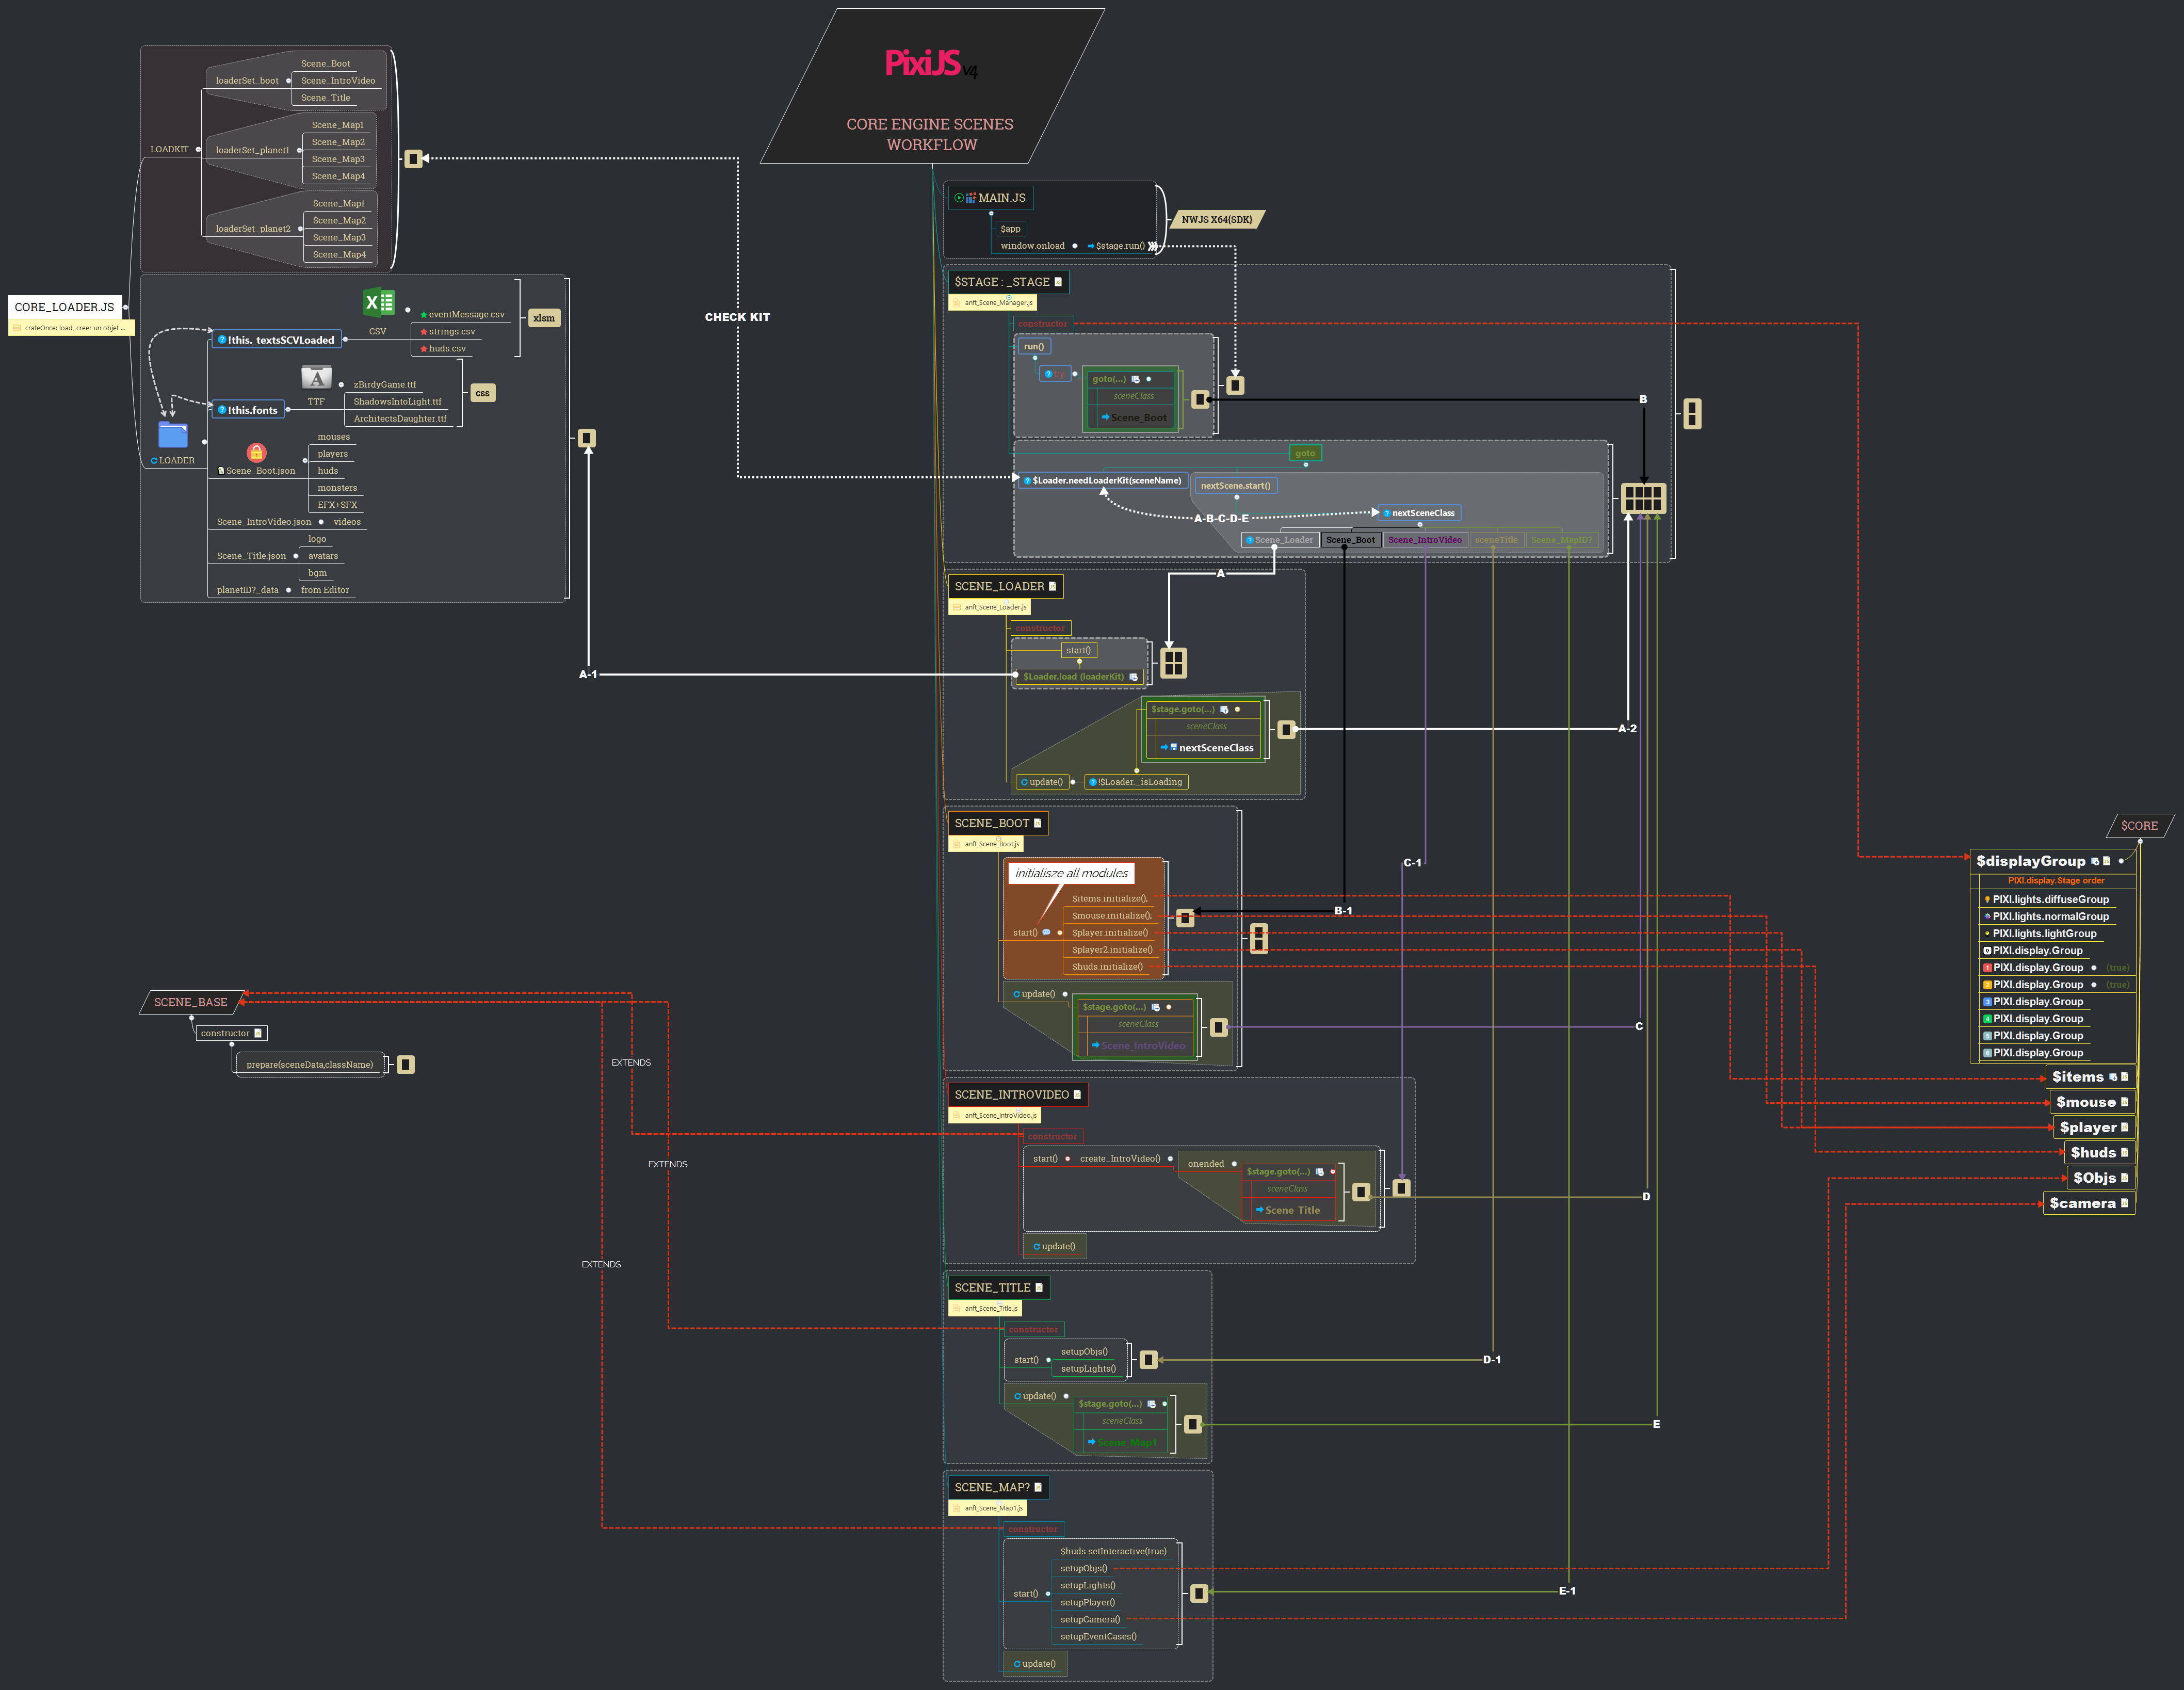Screen dimensions: 2184x1690
Task: Click the Excel CSV icon
Action: 379,302
